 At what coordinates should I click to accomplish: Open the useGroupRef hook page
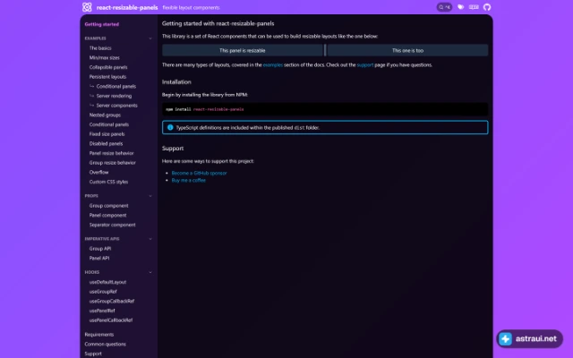[x=103, y=292]
